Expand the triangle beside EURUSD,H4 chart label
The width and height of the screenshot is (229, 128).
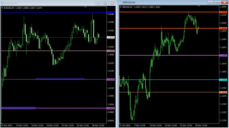pos(3,8)
